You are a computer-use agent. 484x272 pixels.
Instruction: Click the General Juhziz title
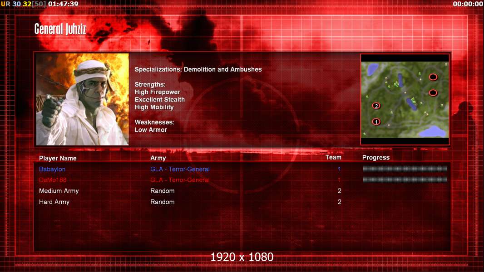[x=60, y=29]
